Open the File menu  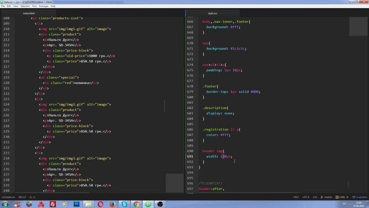tap(3, 6)
